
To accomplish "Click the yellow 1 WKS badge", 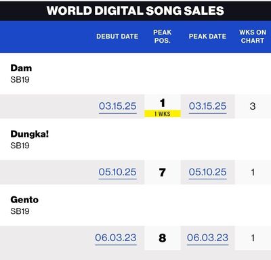I will click(x=163, y=114).
